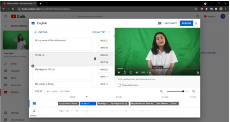Select timeline block "My weight is 50 kg"

[x=119, y=104]
